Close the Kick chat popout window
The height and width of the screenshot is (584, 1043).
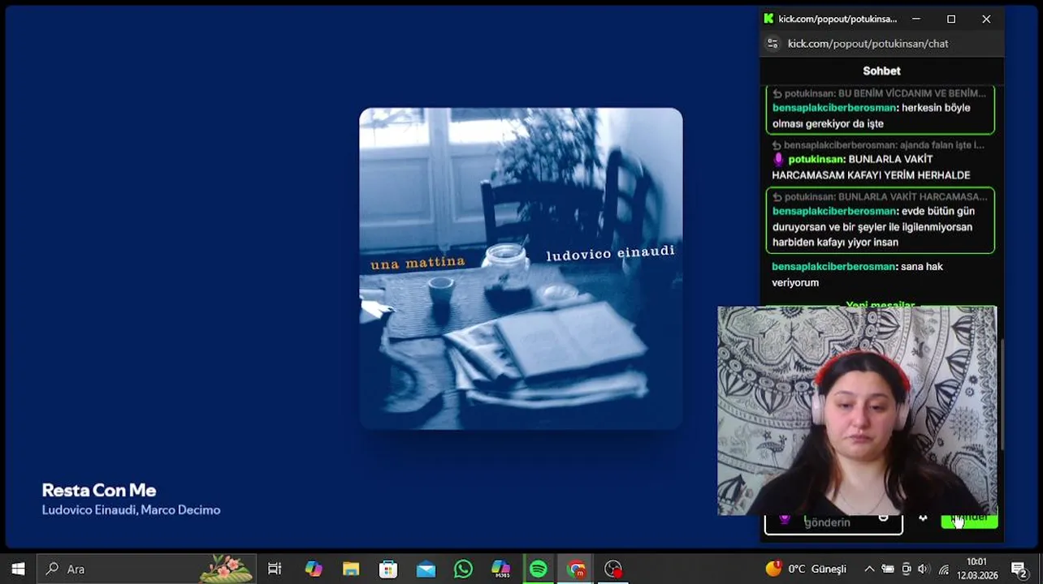[986, 19]
